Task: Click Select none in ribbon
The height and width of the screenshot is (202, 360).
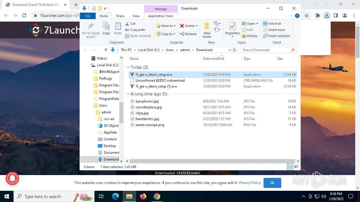Action: [x=274, y=30]
